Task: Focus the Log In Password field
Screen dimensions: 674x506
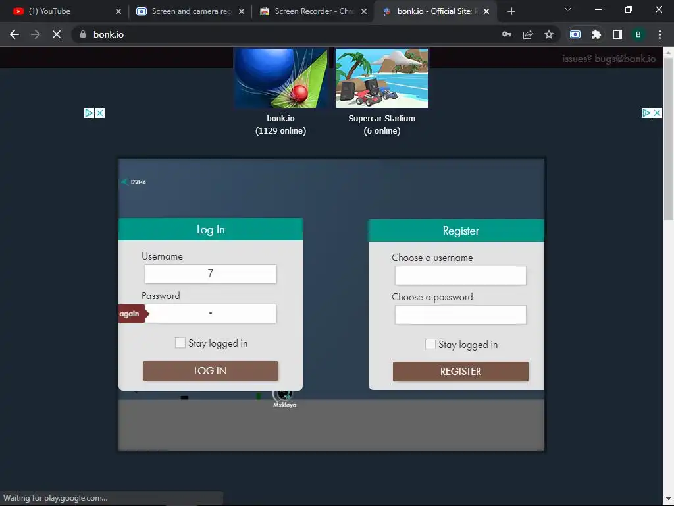Action: coord(211,314)
